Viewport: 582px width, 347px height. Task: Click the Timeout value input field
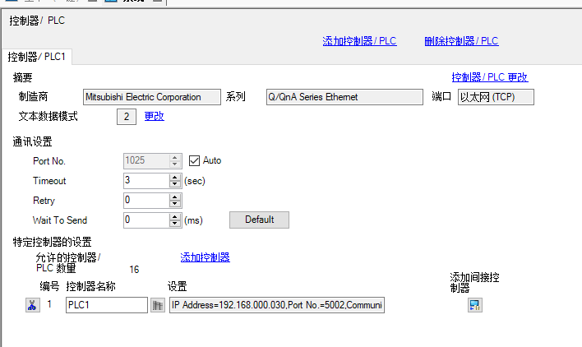coord(145,180)
